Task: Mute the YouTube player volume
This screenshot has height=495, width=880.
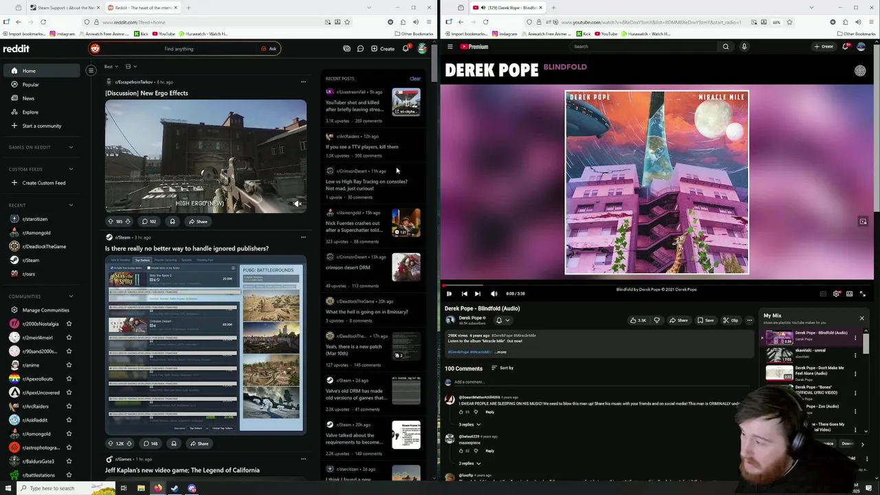Action: [494, 294]
